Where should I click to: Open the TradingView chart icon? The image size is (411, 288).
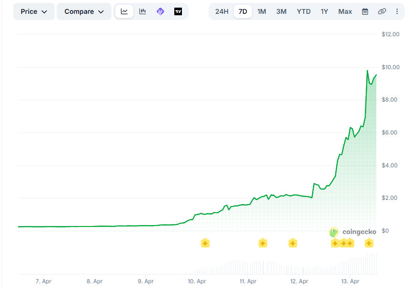pos(178,11)
